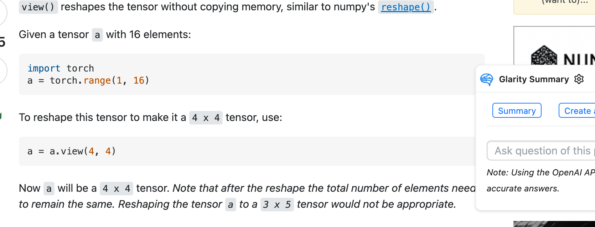
Task: Open the reshape() documentation link
Action: 406,7
